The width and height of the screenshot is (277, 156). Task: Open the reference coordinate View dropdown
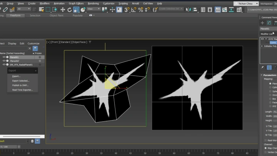tap(93, 9)
